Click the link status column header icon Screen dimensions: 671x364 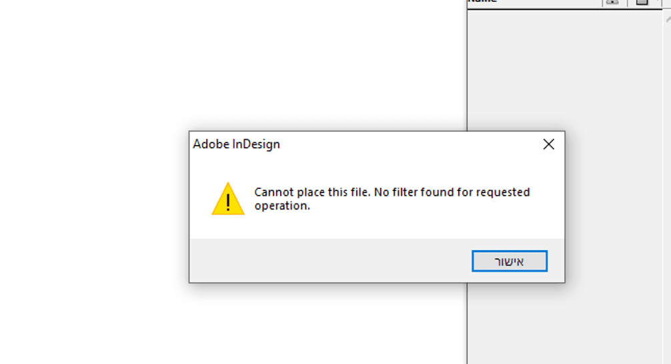pos(612,2)
